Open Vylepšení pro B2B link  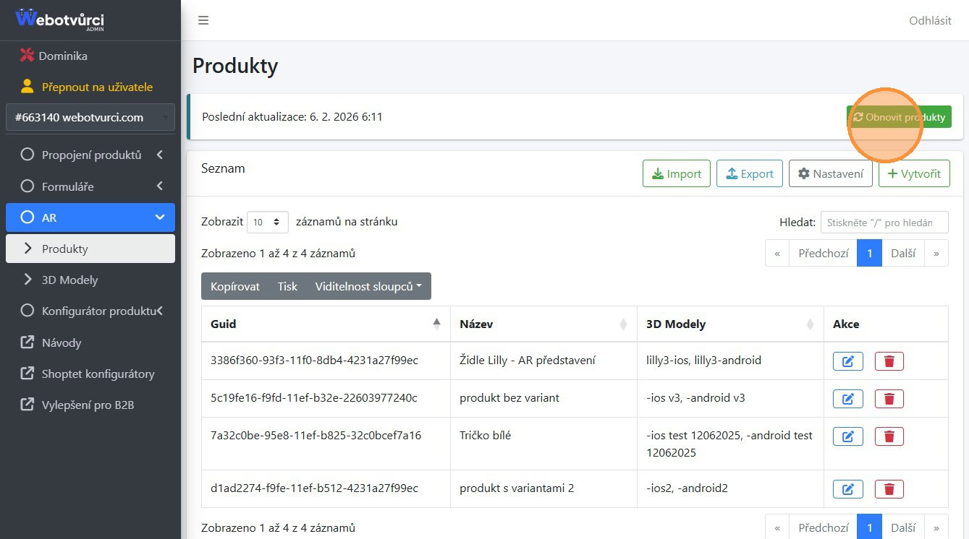[90, 405]
